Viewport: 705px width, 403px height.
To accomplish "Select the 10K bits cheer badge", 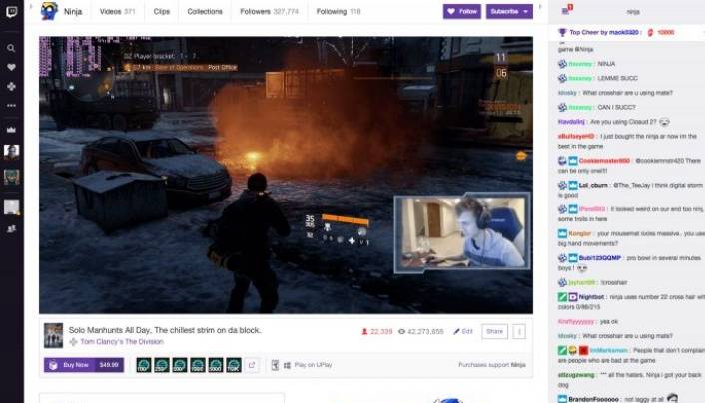I will click(x=234, y=365).
